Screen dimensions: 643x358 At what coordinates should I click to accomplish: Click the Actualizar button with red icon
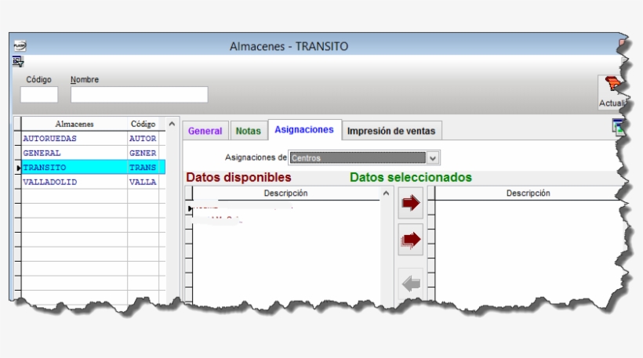coord(612,92)
